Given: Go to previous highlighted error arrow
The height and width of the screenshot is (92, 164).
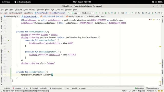Looking at the screenshot, I should click(157, 20).
